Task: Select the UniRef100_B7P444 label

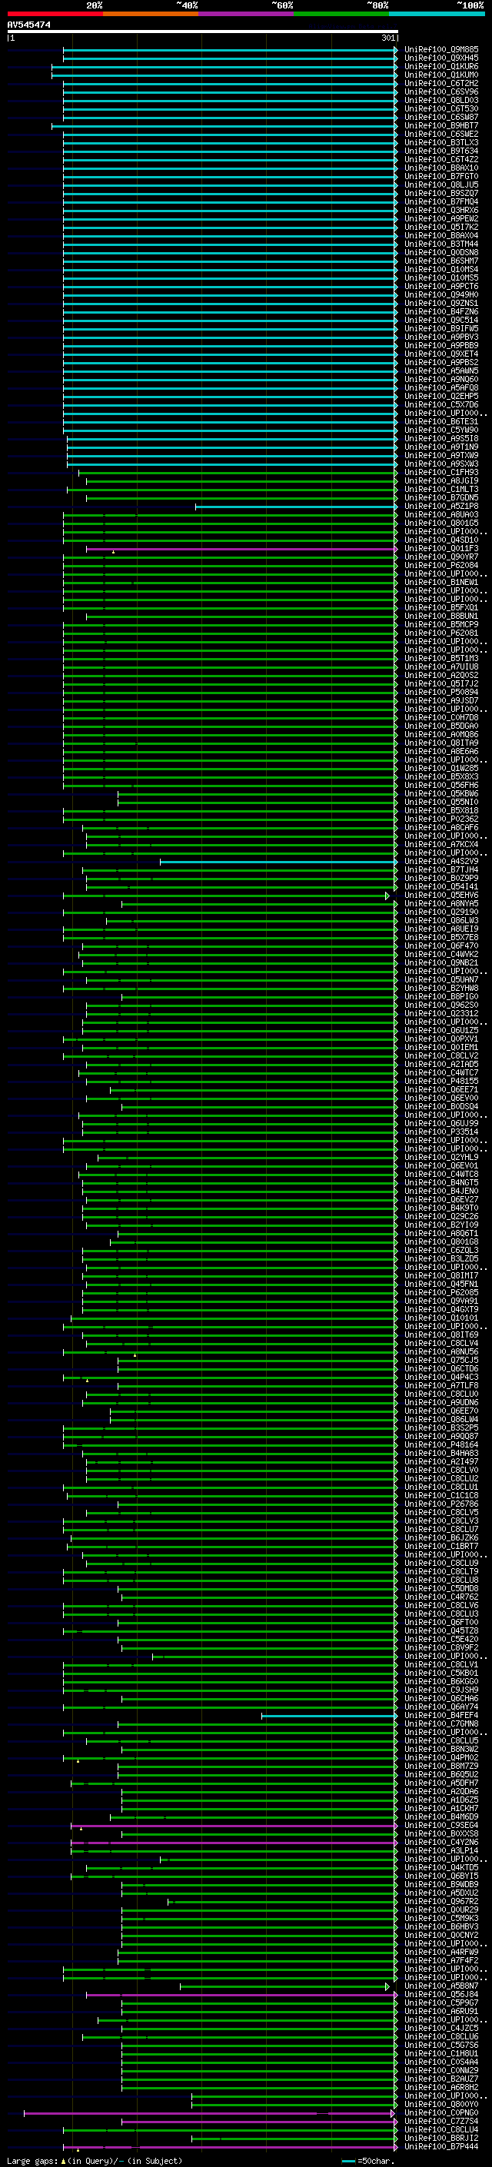Action: 440,2147
